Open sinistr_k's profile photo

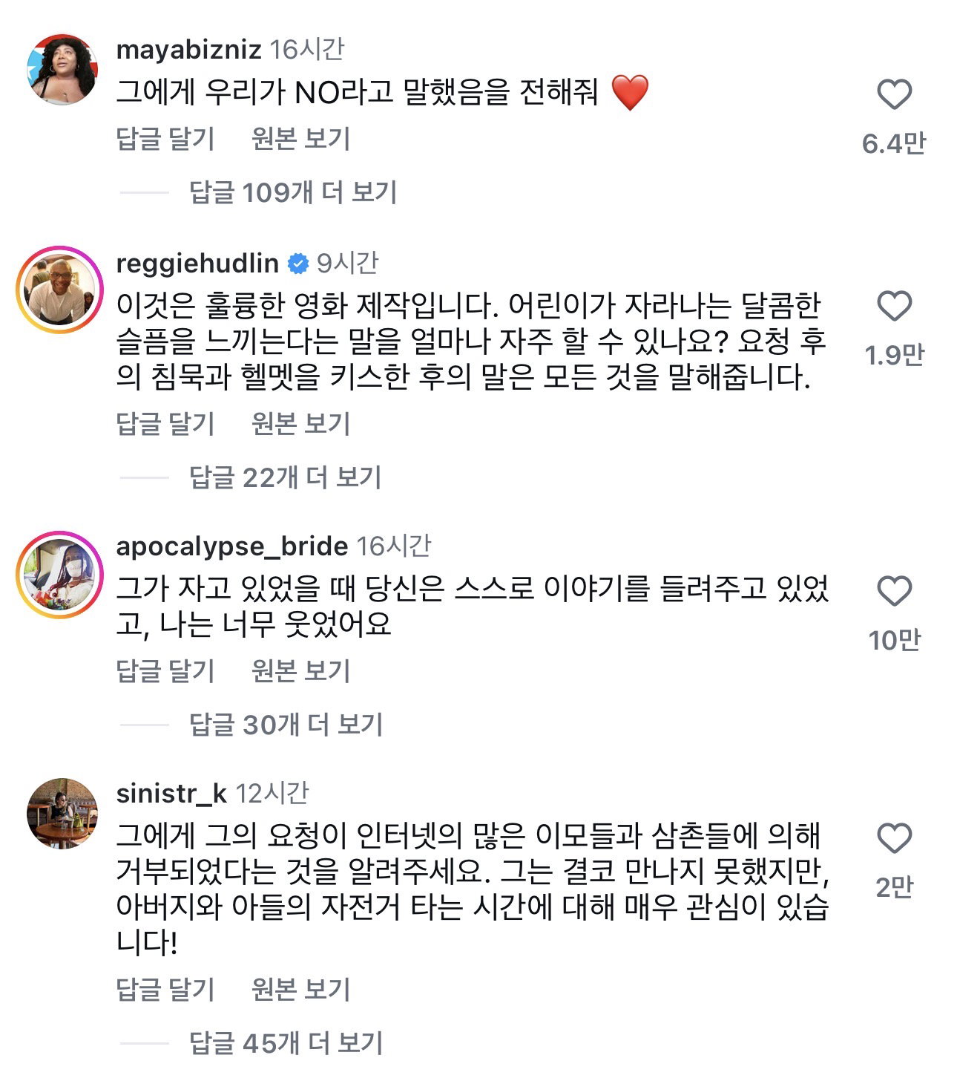click(62, 814)
